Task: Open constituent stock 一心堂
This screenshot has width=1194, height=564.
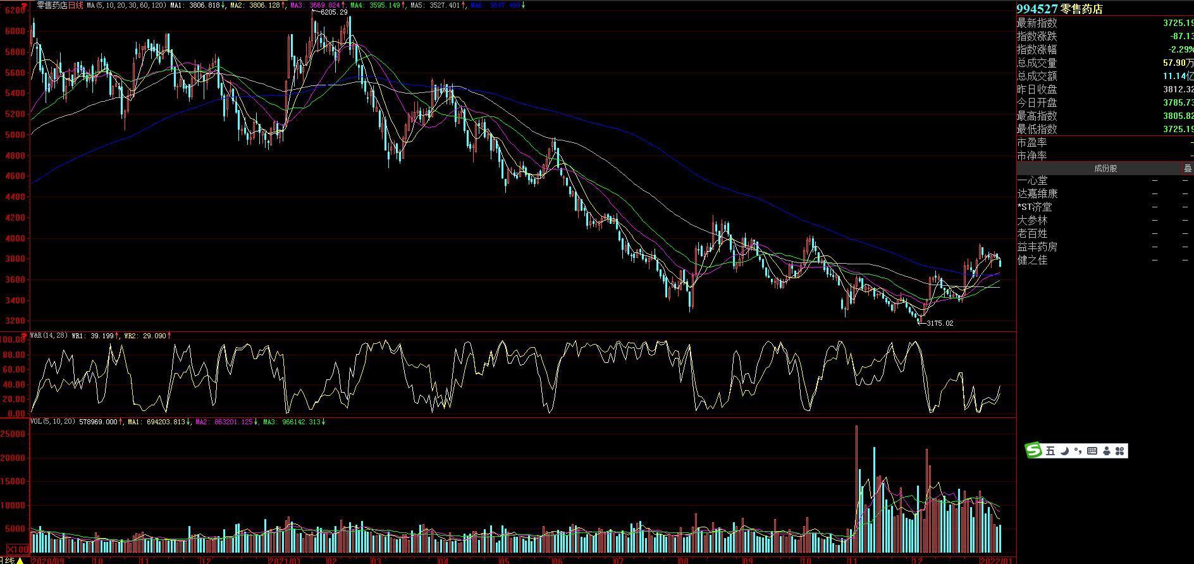Action: (1032, 181)
